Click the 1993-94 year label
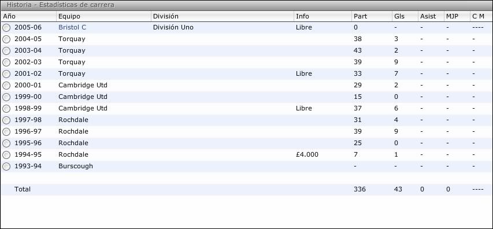 28,166
